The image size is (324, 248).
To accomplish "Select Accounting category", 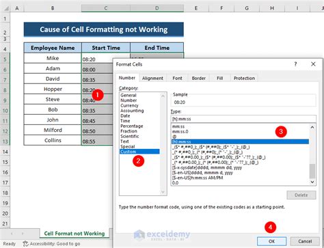I will click(x=139, y=111).
